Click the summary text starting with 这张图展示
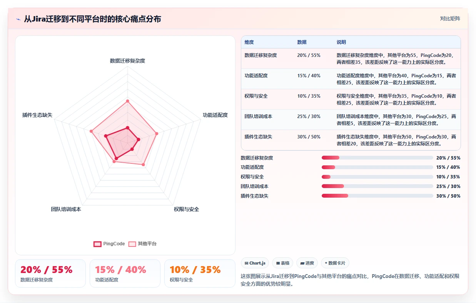The width and height of the screenshot is (476, 303). pyautogui.click(x=350, y=280)
